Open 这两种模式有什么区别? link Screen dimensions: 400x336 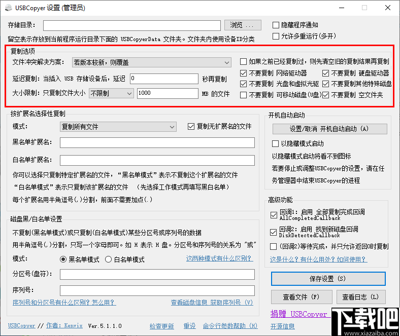click(x=220, y=258)
